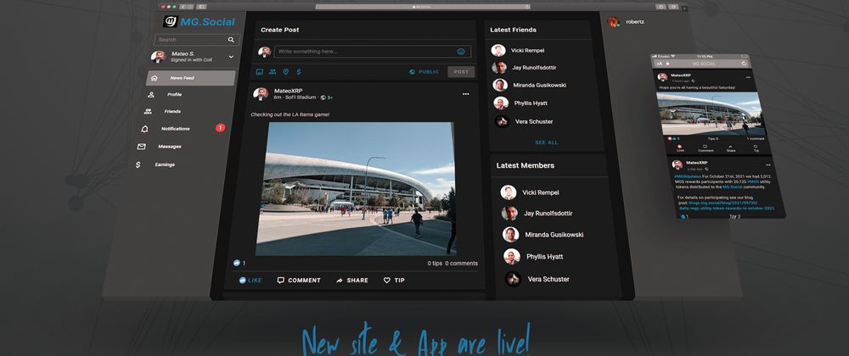This screenshot has width=849, height=356.
Task: Tap the blog link in phone's second post
Action: 727,205
